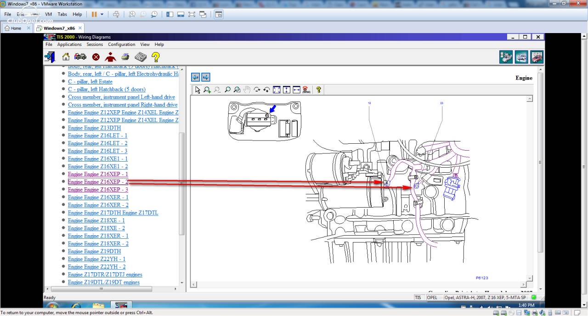Image resolution: width=588 pixels, height=316 pixels.
Task: Click VMware pause button
Action: (x=94, y=14)
